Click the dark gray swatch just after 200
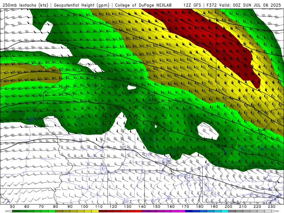The height and width of the screenshot is (213, 284). [x=232, y=211]
